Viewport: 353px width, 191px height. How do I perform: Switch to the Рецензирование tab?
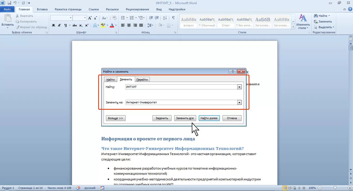(137, 9)
